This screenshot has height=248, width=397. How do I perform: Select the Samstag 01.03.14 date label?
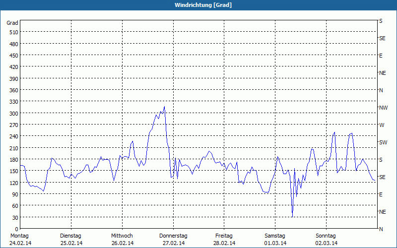[275, 240]
